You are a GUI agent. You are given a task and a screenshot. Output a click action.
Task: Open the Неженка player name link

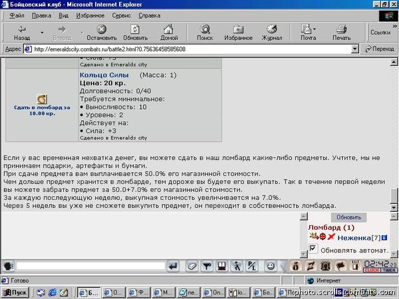point(354,238)
